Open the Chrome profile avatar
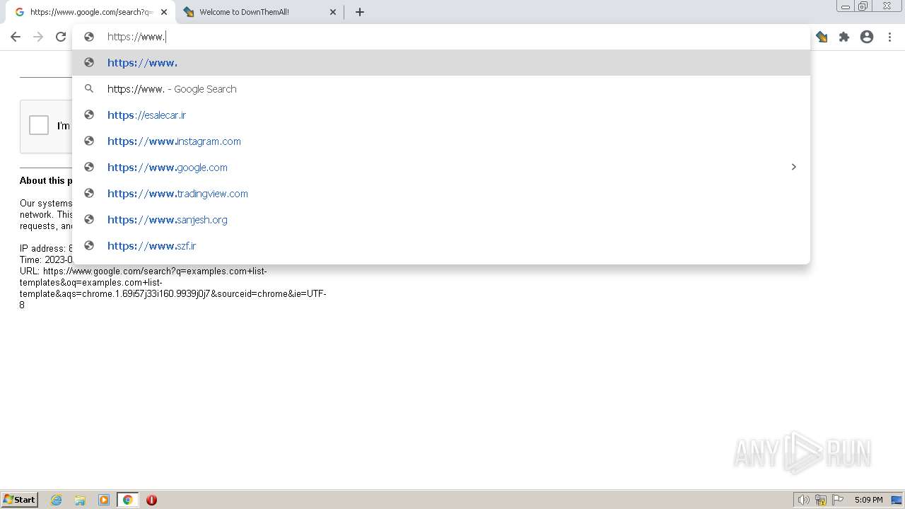 [x=867, y=37]
